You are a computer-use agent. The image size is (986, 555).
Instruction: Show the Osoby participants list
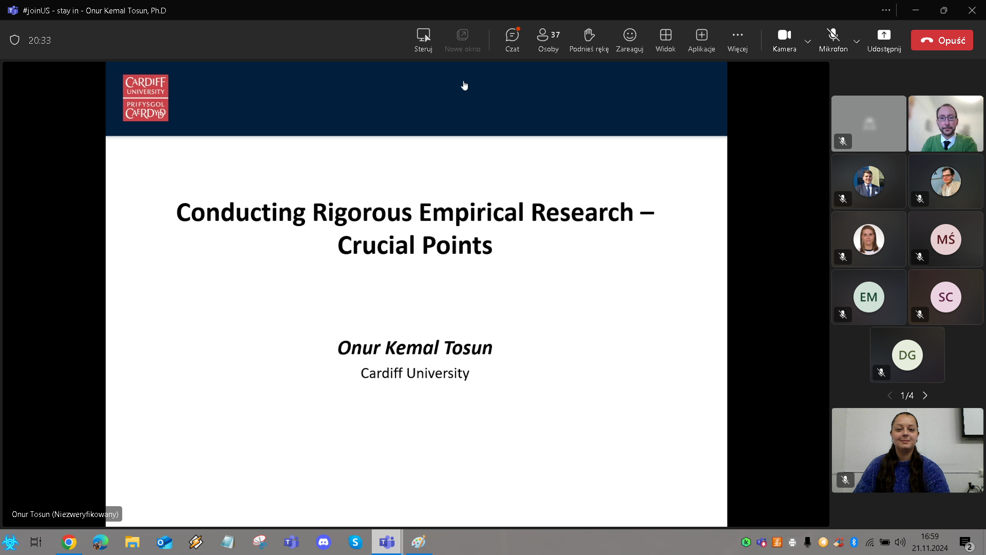coord(548,40)
